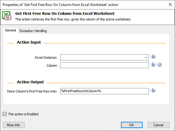The height and width of the screenshot is (131, 175).
Task: Switch to the Exception Handling tab
Action: pyautogui.click(x=33, y=31)
